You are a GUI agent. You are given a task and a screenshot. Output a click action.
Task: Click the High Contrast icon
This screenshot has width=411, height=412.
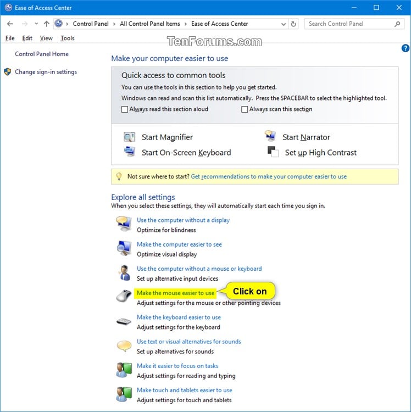273,152
